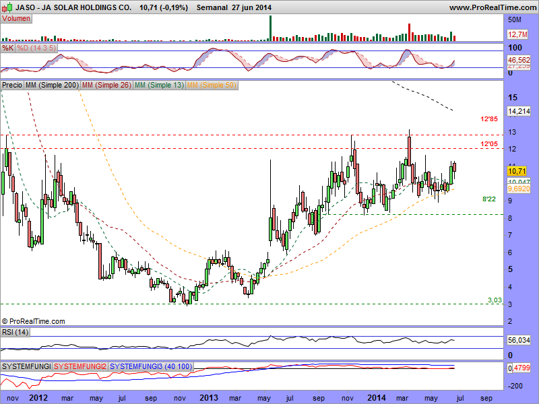Screen dimensions: 539x404
Task: Click the 56,034 RSI value tag
Action: tap(519, 340)
